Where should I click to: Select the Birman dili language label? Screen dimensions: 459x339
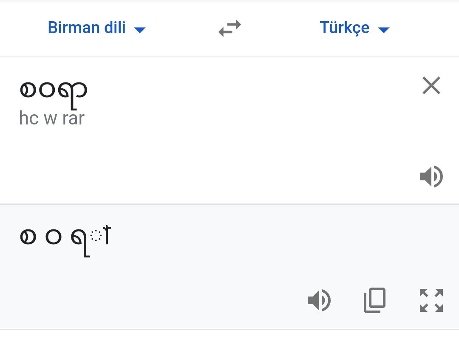tap(87, 28)
